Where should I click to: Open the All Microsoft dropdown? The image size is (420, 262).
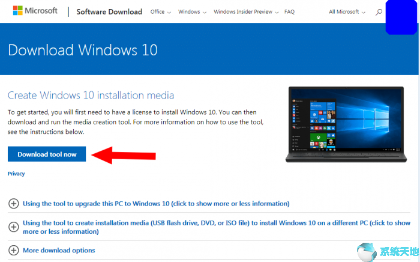pyautogui.click(x=347, y=12)
